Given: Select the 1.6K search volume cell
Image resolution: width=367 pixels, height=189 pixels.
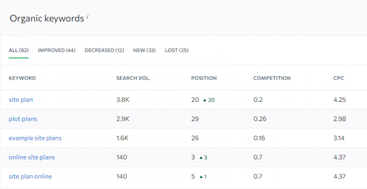Looking at the screenshot, I should (x=122, y=138).
